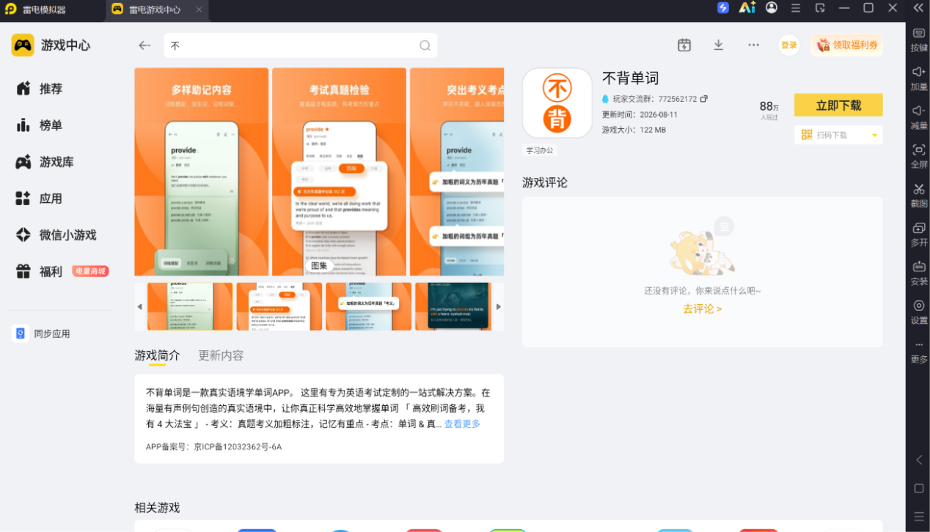Expand the 扫码下载 dropdown arrow
This screenshot has height=532, width=930.
click(x=874, y=135)
